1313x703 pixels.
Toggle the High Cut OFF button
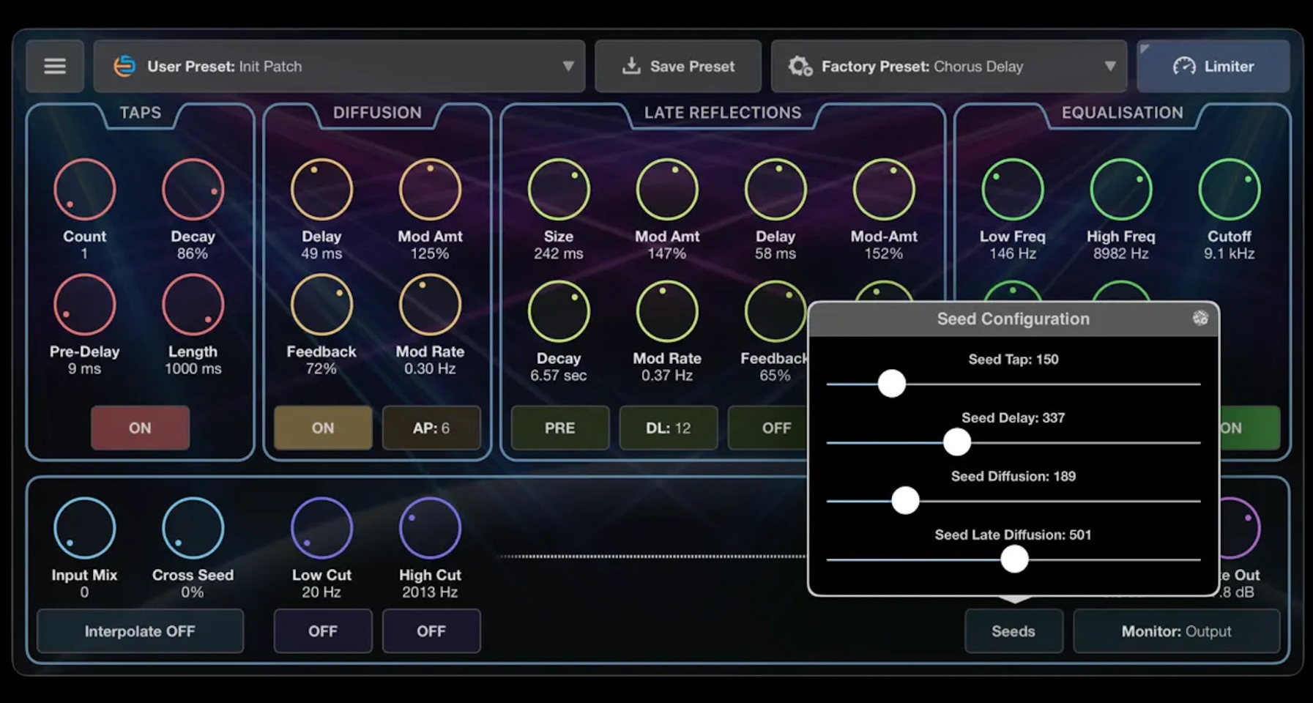click(431, 631)
